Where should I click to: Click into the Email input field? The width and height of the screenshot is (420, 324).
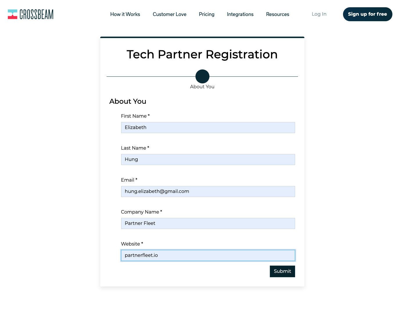(208, 191)
